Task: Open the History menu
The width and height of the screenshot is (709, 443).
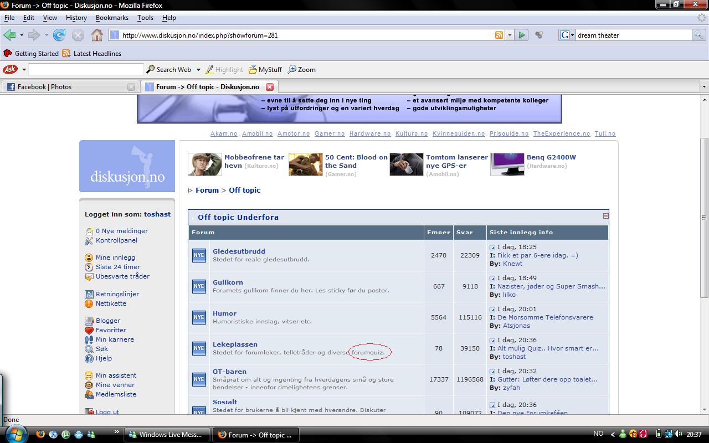Action: (76, 18)
